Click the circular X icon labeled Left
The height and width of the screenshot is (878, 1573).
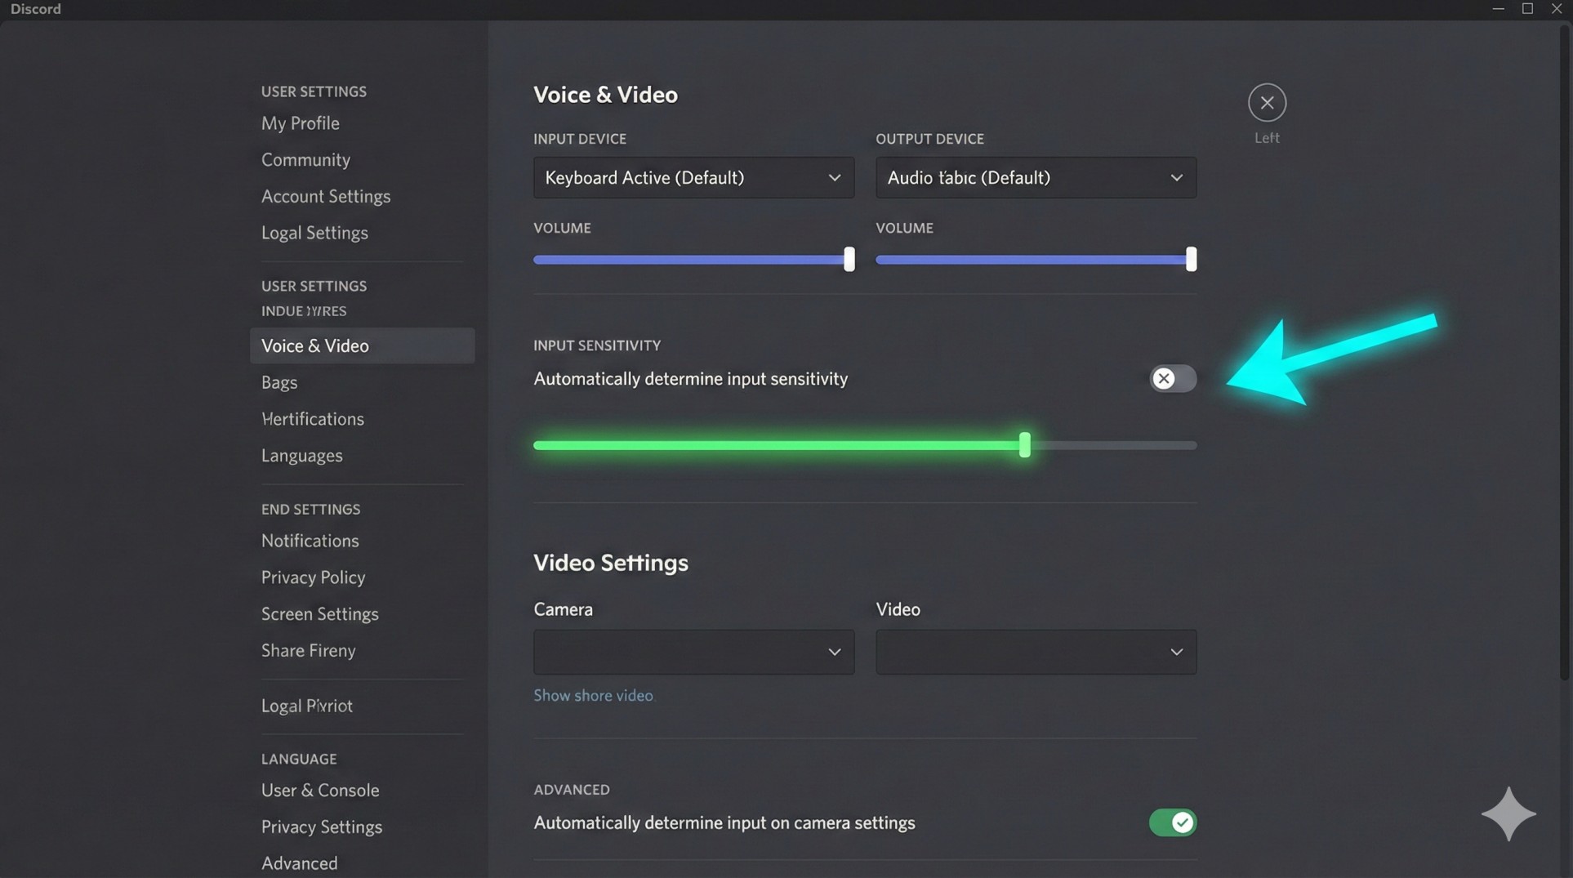pyautogui.click(x=1266, y=102)
